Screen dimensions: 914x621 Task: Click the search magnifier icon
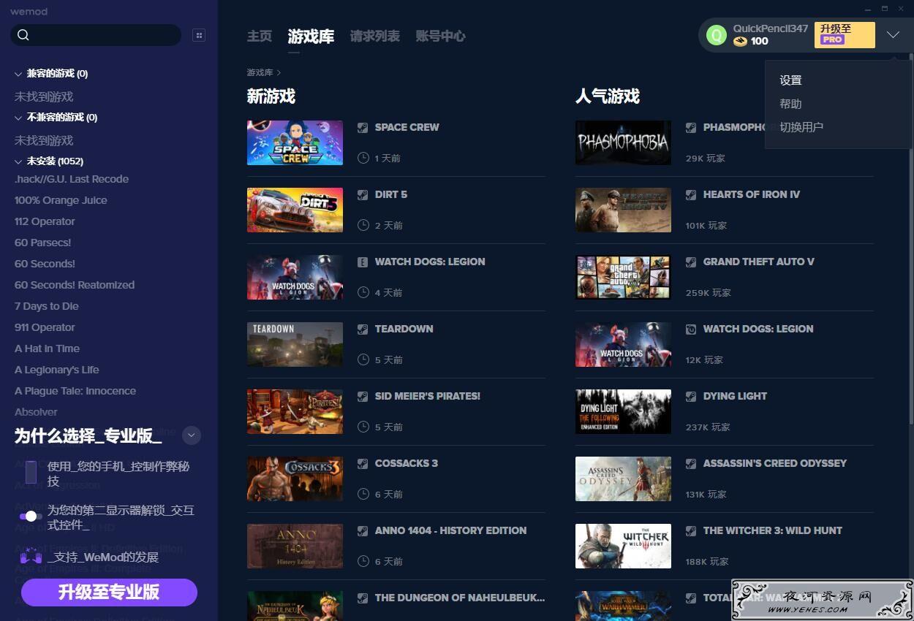point(23,35)
